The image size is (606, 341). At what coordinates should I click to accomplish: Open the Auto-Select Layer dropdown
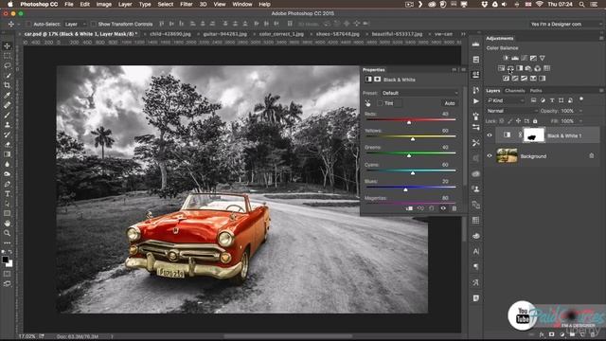point(75,24)
